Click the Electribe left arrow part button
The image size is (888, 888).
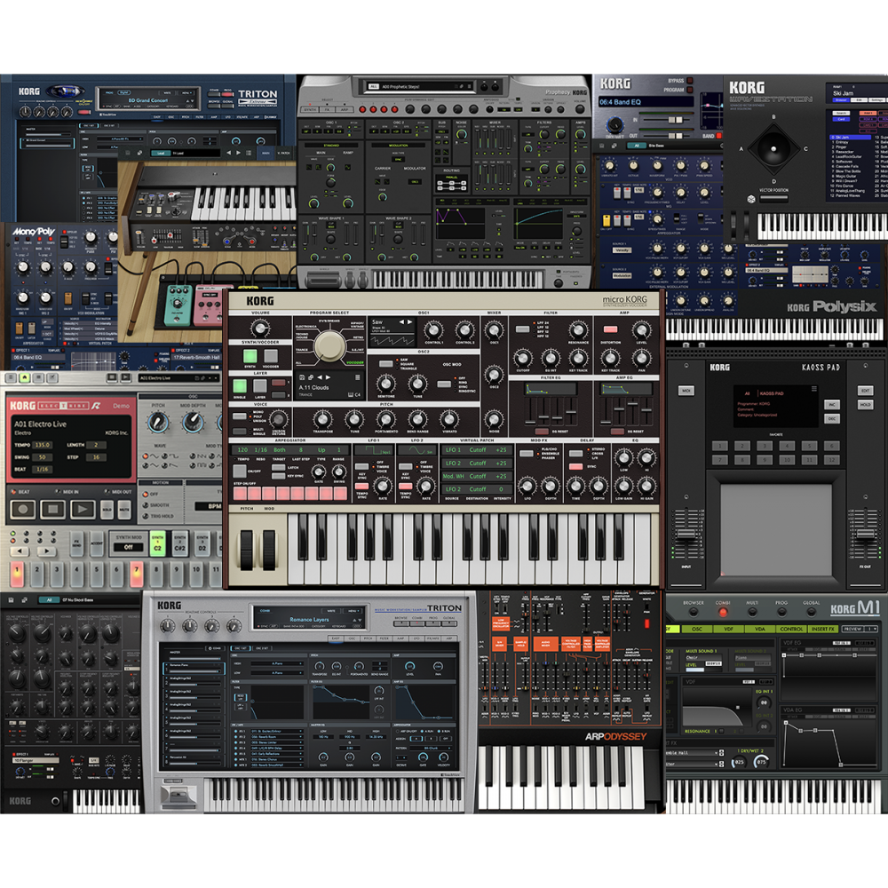(x=20, y=551)
